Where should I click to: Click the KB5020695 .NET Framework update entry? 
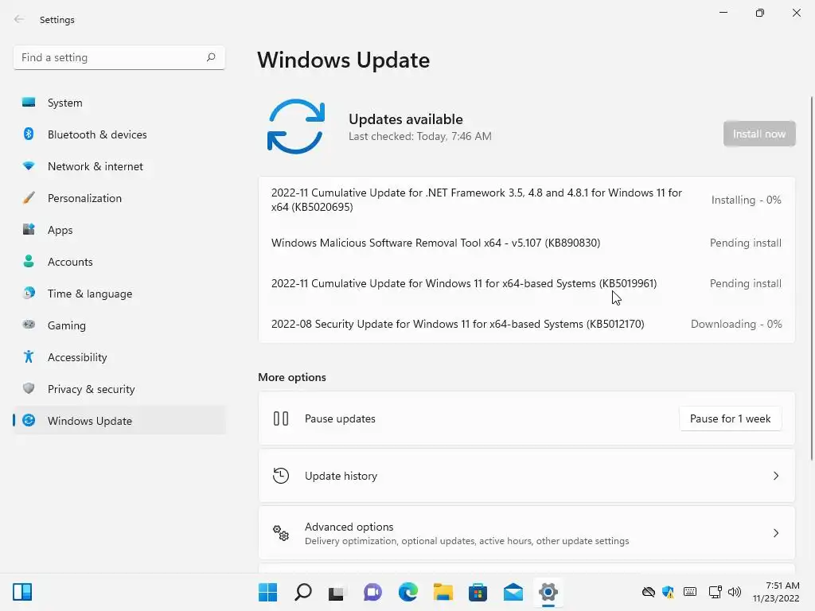(527, 200)
